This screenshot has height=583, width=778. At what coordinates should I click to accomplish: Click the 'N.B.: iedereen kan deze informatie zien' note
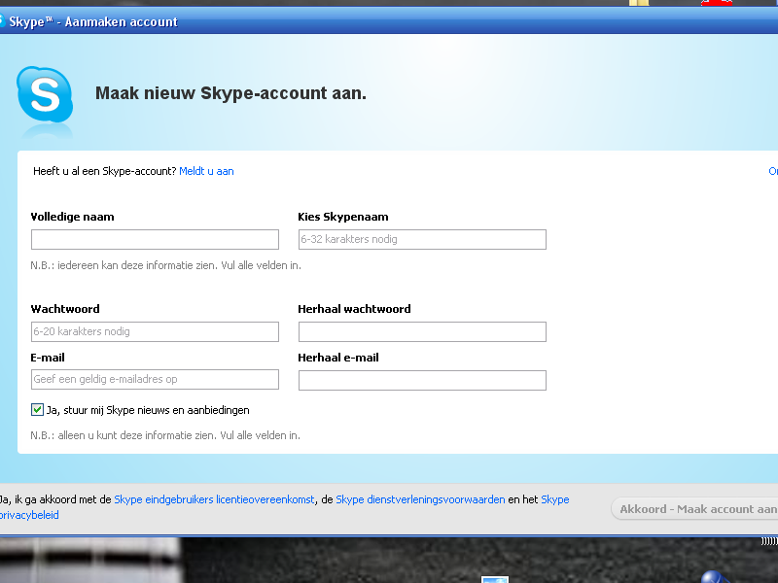[165, 265]
